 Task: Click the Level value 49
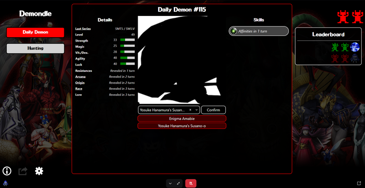click(x=133, y=35)
